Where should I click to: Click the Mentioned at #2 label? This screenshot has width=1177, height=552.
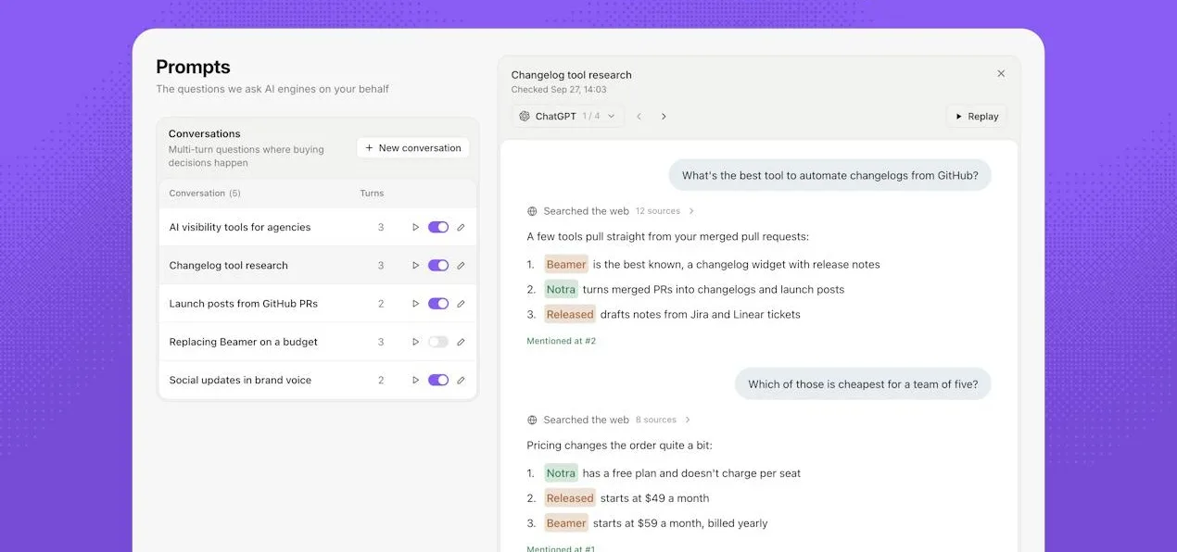[x=562, y=341]
